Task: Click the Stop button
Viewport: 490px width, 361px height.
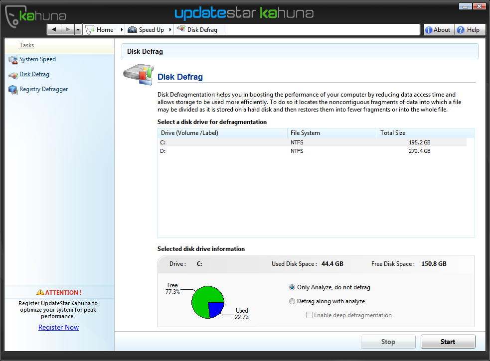Action: point(388,342)
